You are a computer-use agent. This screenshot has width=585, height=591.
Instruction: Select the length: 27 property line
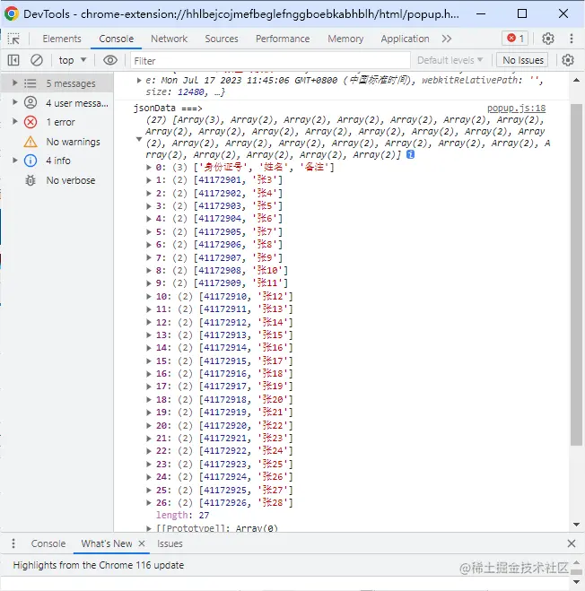click(182, 516)
